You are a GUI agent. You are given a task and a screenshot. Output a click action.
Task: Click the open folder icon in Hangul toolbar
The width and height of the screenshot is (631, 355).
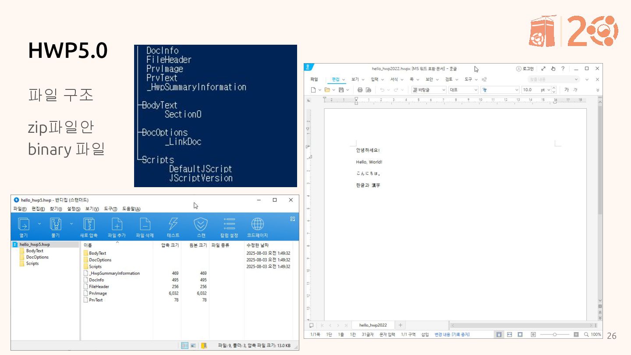(327, 90)
